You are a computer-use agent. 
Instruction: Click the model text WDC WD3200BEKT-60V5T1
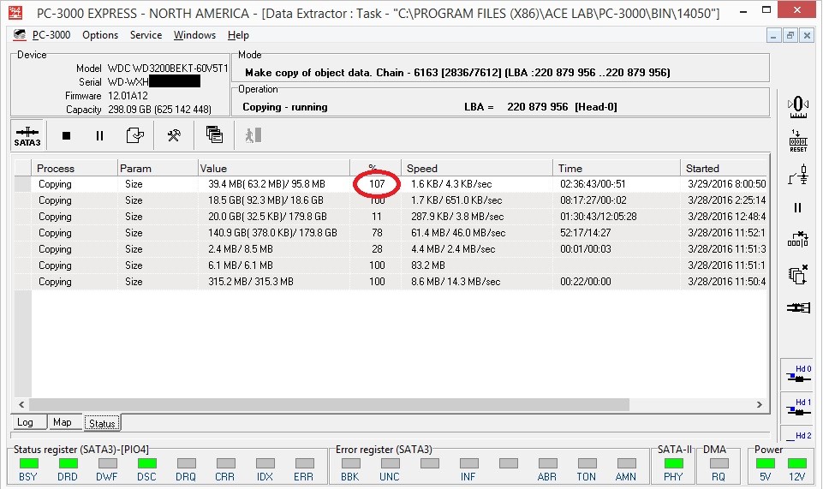(168, 69)
